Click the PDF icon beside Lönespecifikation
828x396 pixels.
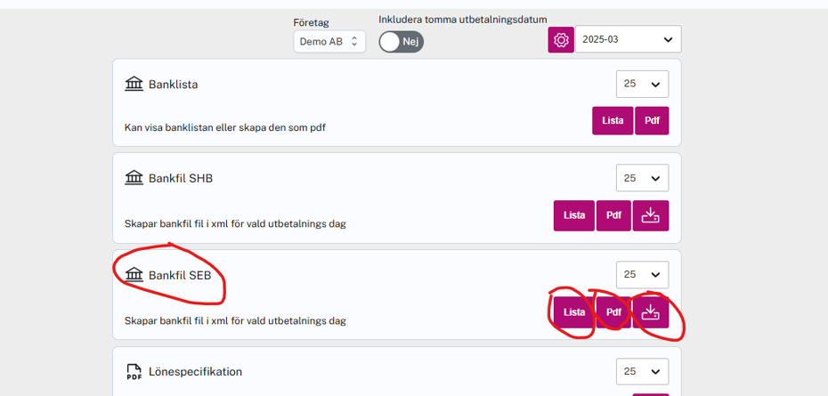click(x=134, y=372)
